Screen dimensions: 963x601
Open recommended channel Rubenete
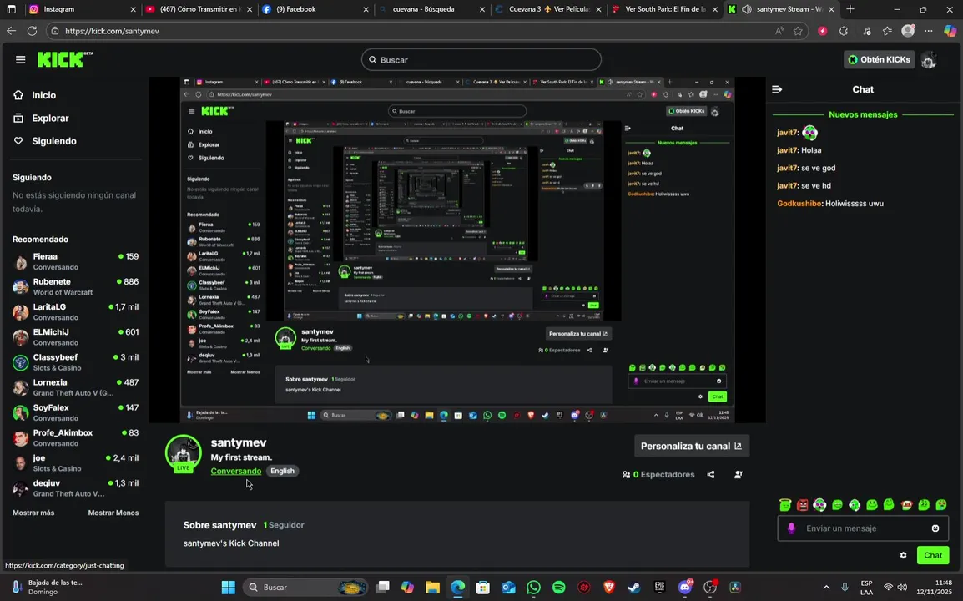(x=76, y=286)
